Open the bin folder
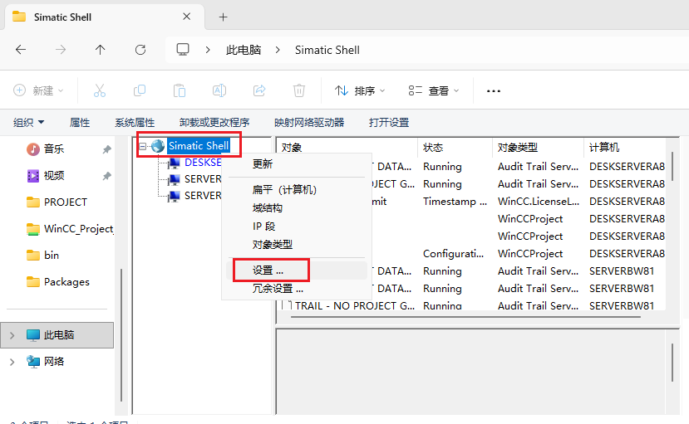 42,256
